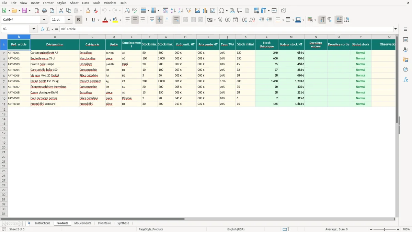Screen dimensions: 412x232
Task: Click the Print icon
Action: 44,11
